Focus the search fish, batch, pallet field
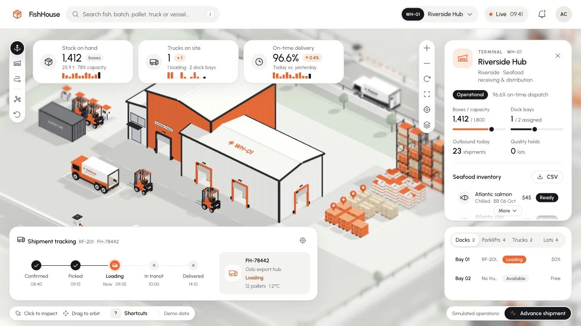The image size is (581, 326). pos(143,14)
